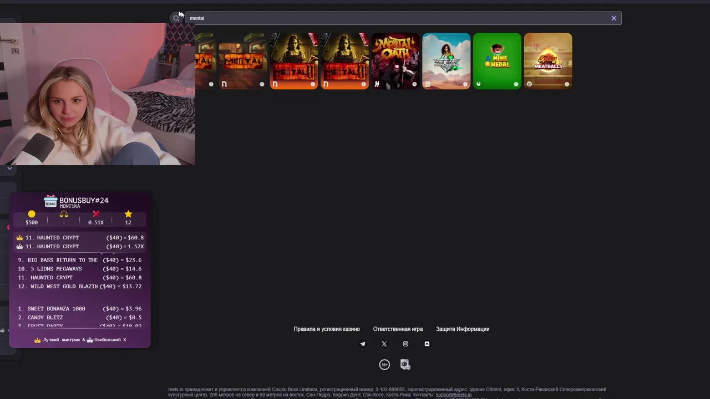The height and width of the screenshot is (399, 710).
Task: Open 'Защита Информации' link
Action: point(463,329)
